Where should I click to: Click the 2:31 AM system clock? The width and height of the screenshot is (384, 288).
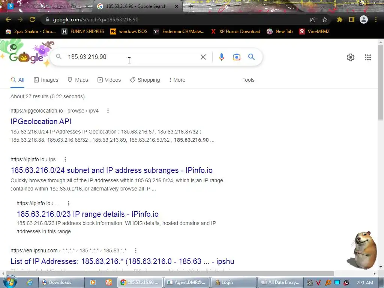365,283
